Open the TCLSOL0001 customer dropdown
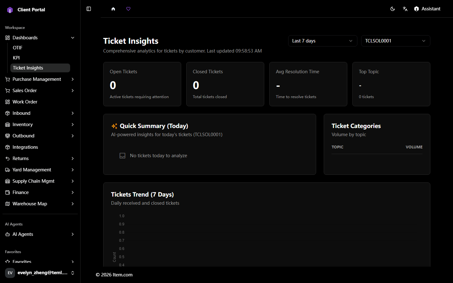453x283 pixels. tap(395, 41)
